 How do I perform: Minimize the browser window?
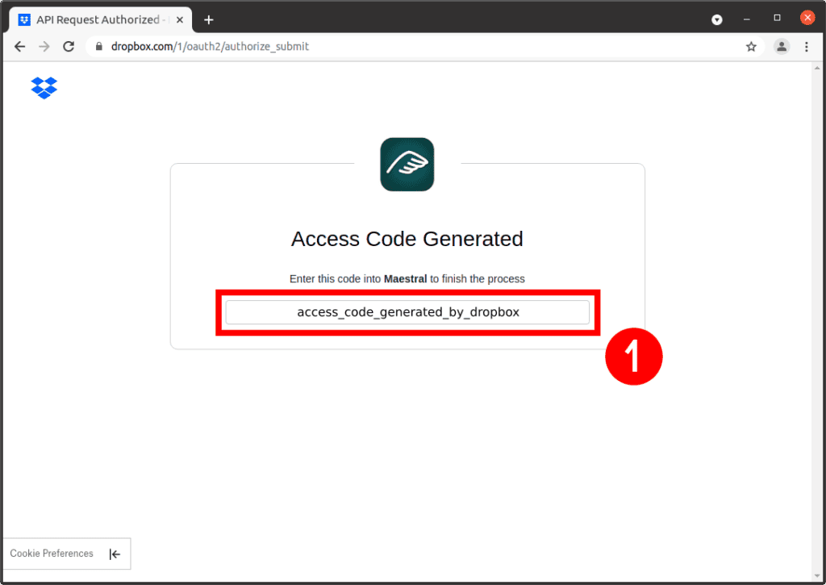coord(746,19)
